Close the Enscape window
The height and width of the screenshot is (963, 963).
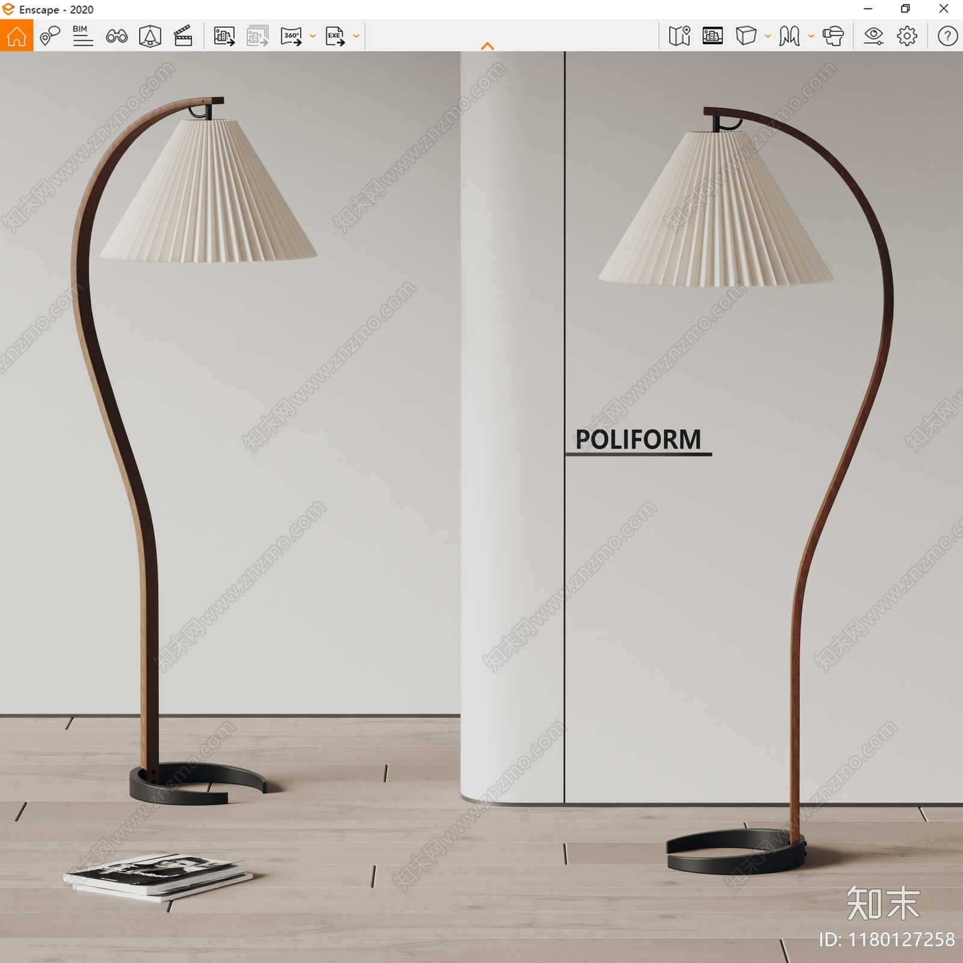944,9
